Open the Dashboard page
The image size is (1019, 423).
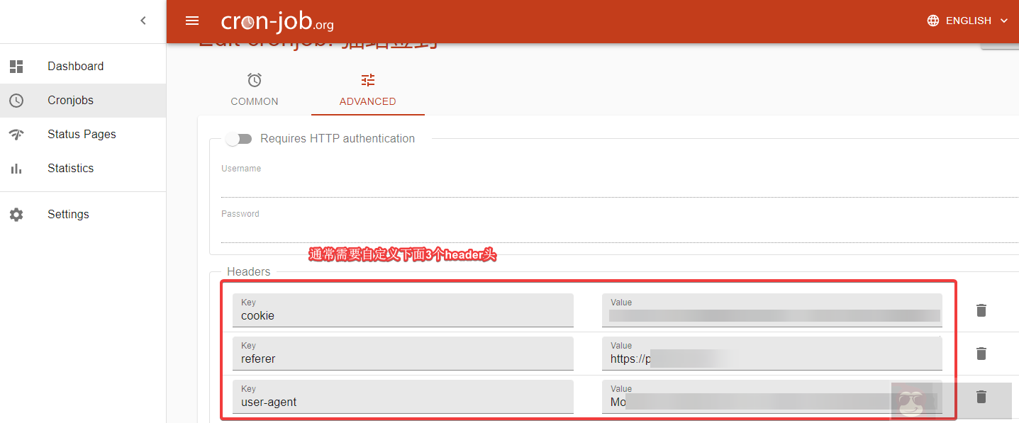pos(75,66)
